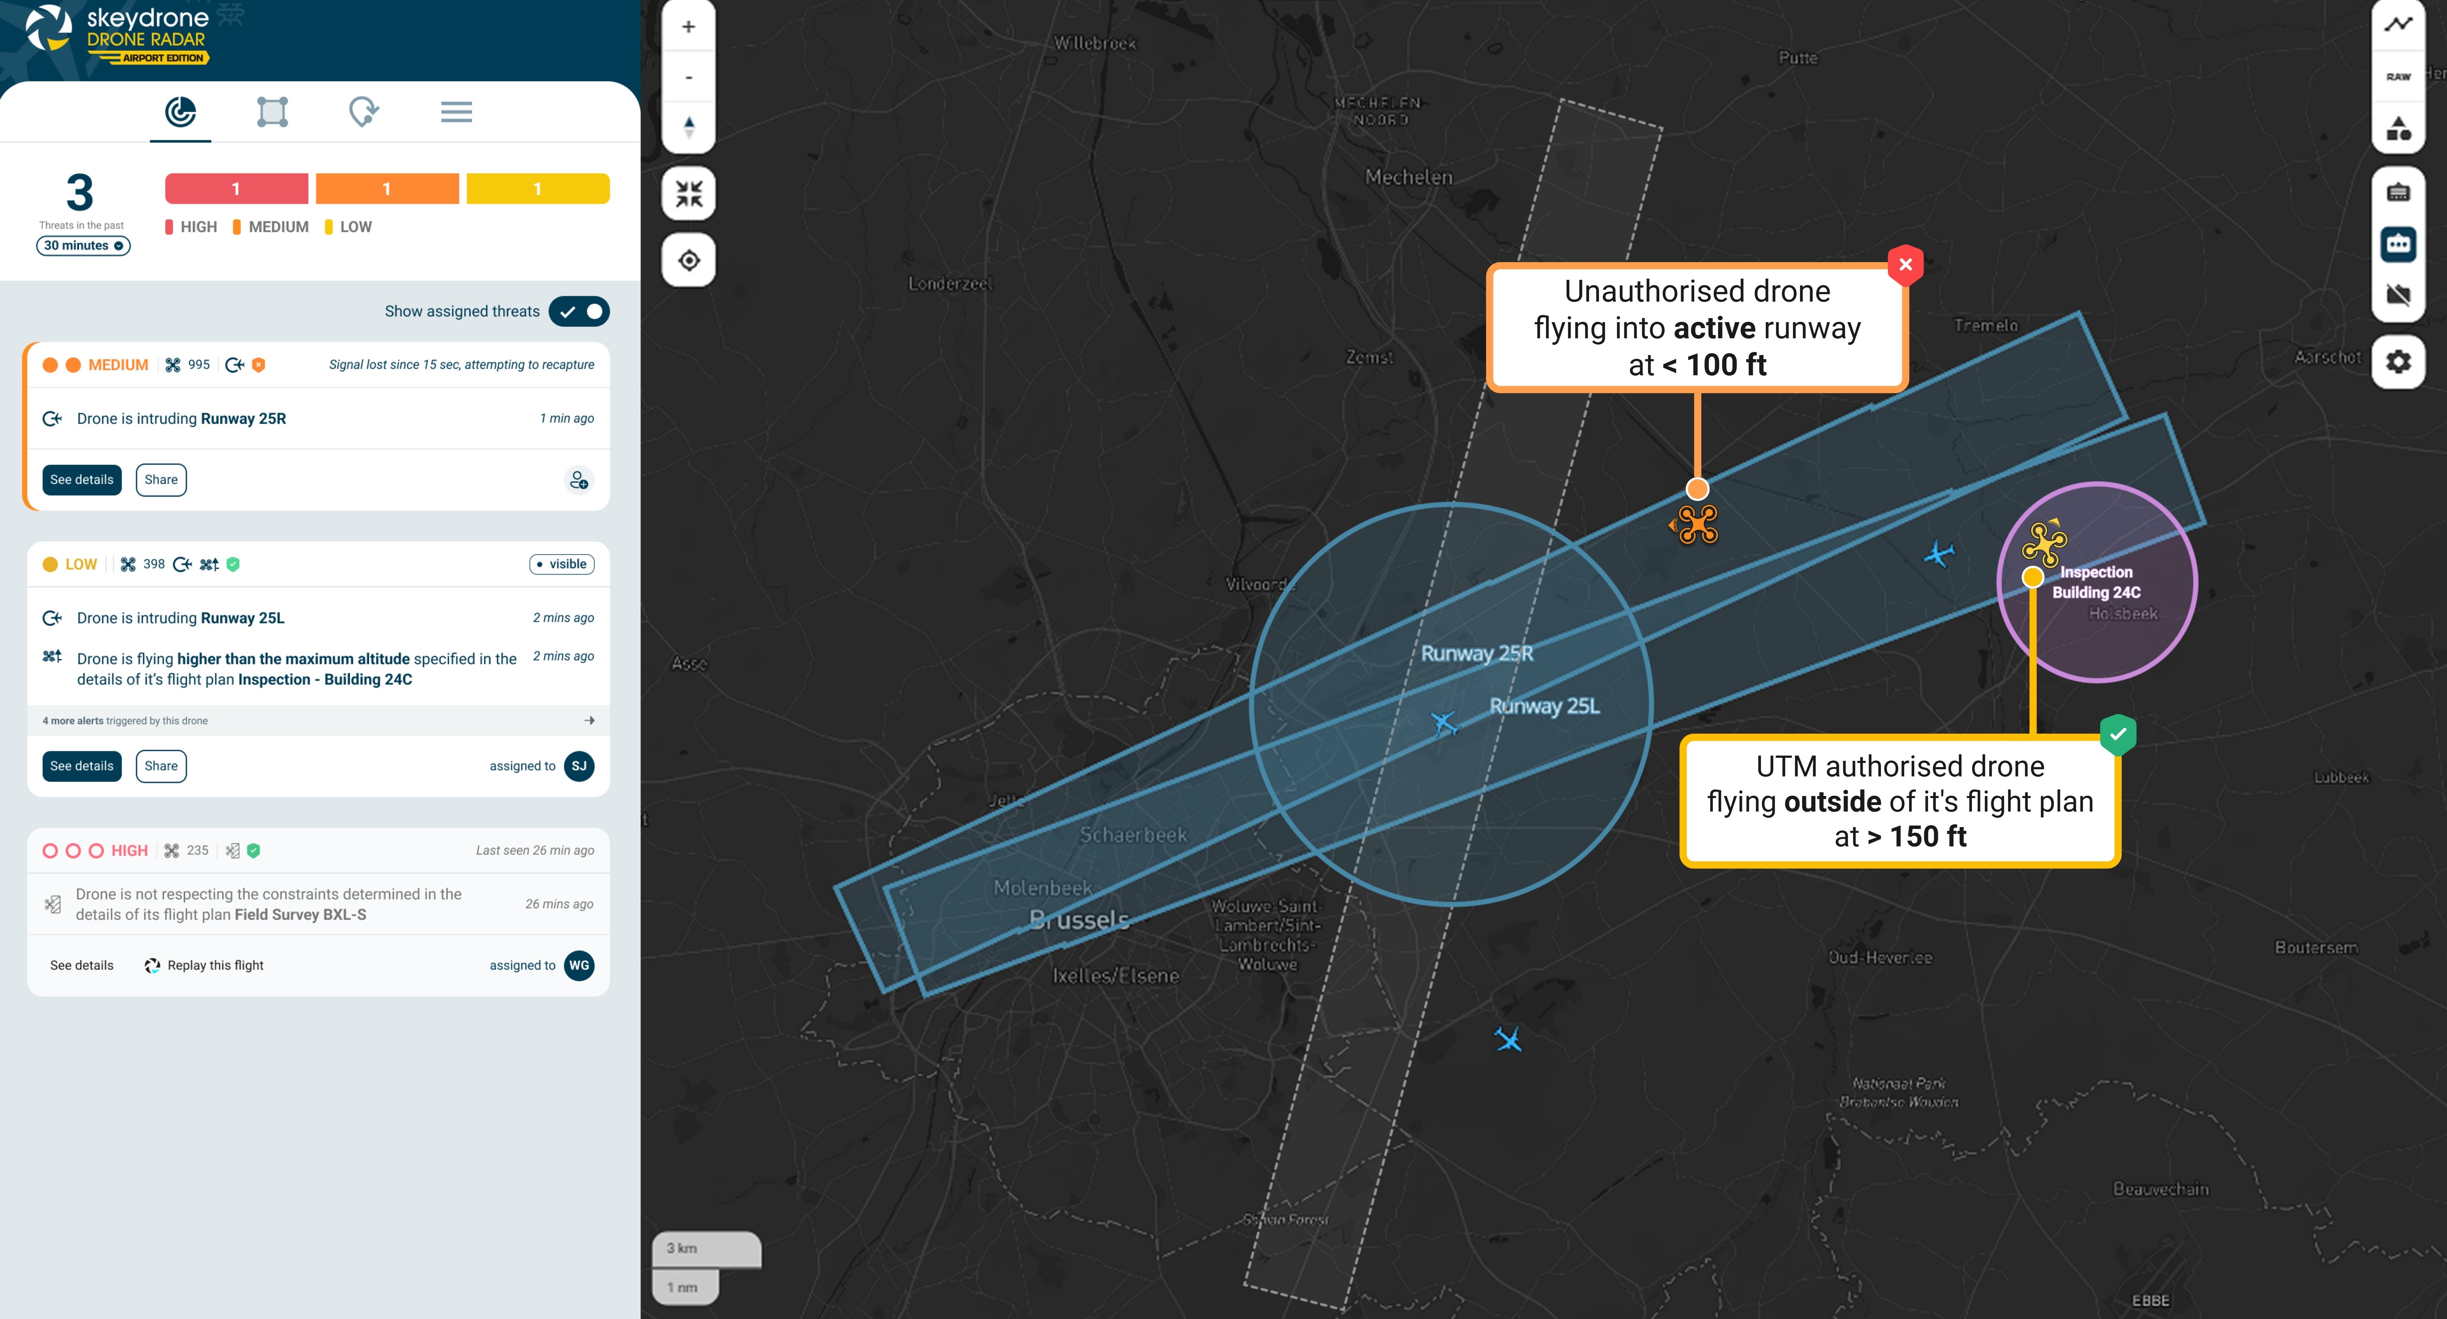2447x1319 pixels.
Task: Click See details on Runway 25R threat
Action: pyautogui.click(x=82, y=480)
